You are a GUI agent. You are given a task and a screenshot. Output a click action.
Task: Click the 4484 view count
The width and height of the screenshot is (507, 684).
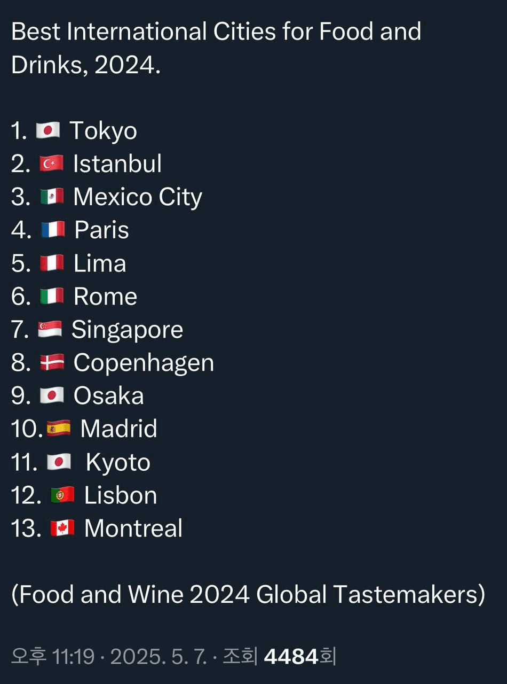point(291,657)
